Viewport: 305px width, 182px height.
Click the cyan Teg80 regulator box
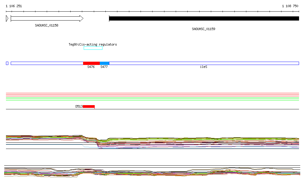click(x=93, y=48)
